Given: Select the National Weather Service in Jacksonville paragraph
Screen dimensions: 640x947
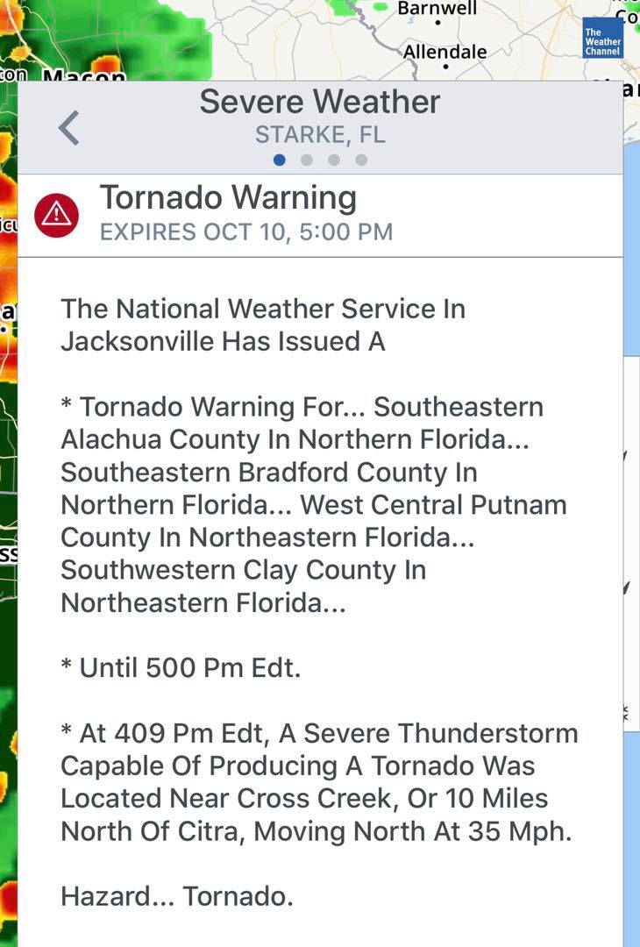Looking at the screenshot, I should pyautogui.click(x=263, y=325).
